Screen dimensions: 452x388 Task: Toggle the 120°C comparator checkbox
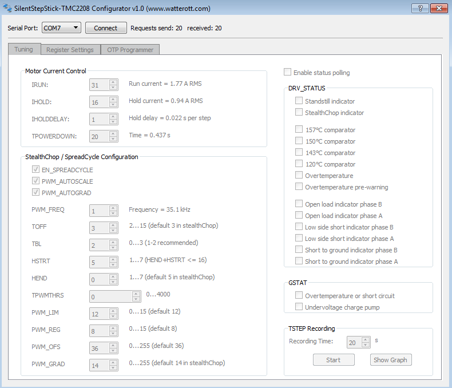299,164
